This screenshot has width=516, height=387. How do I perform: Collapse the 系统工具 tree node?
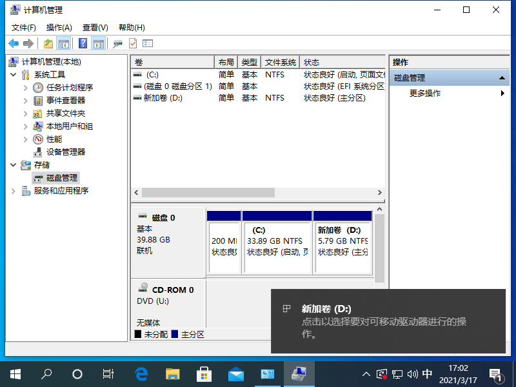(x=14, y=74)
